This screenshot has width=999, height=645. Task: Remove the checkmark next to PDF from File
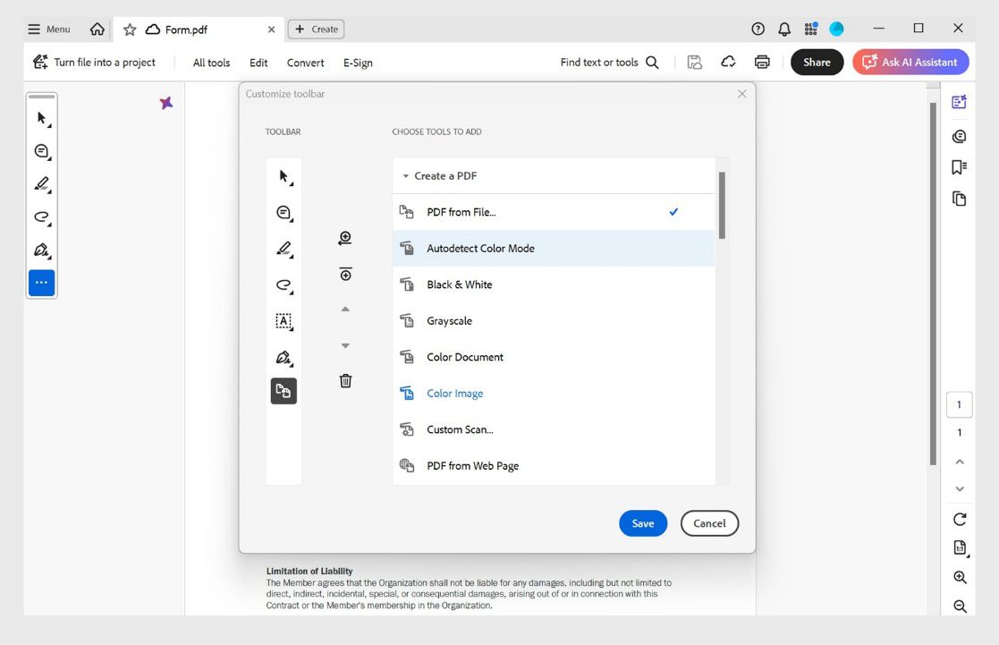click(x=673, y=212)
